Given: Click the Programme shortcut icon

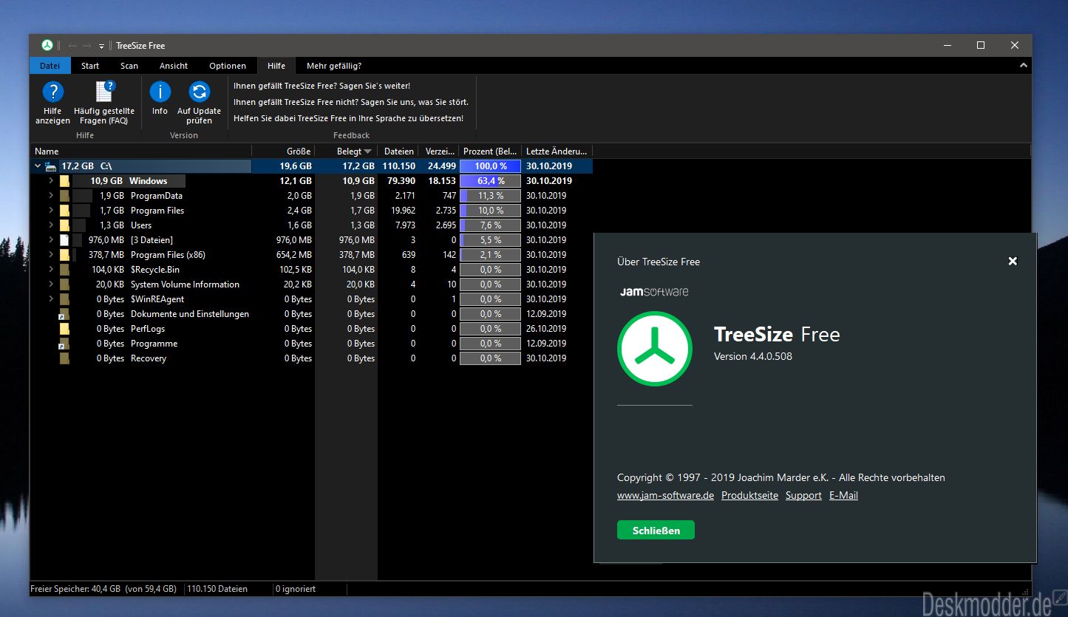Looking at the screenshot, I should tap(64, 344).
